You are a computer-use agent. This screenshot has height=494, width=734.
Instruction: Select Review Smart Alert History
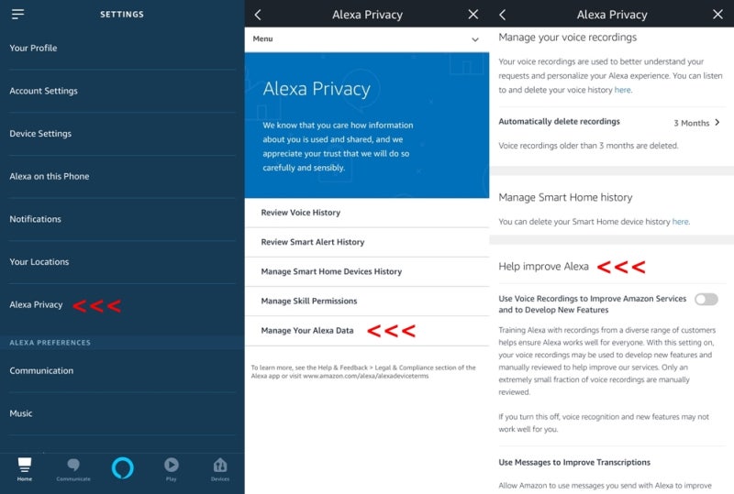[x=367, y=242]
